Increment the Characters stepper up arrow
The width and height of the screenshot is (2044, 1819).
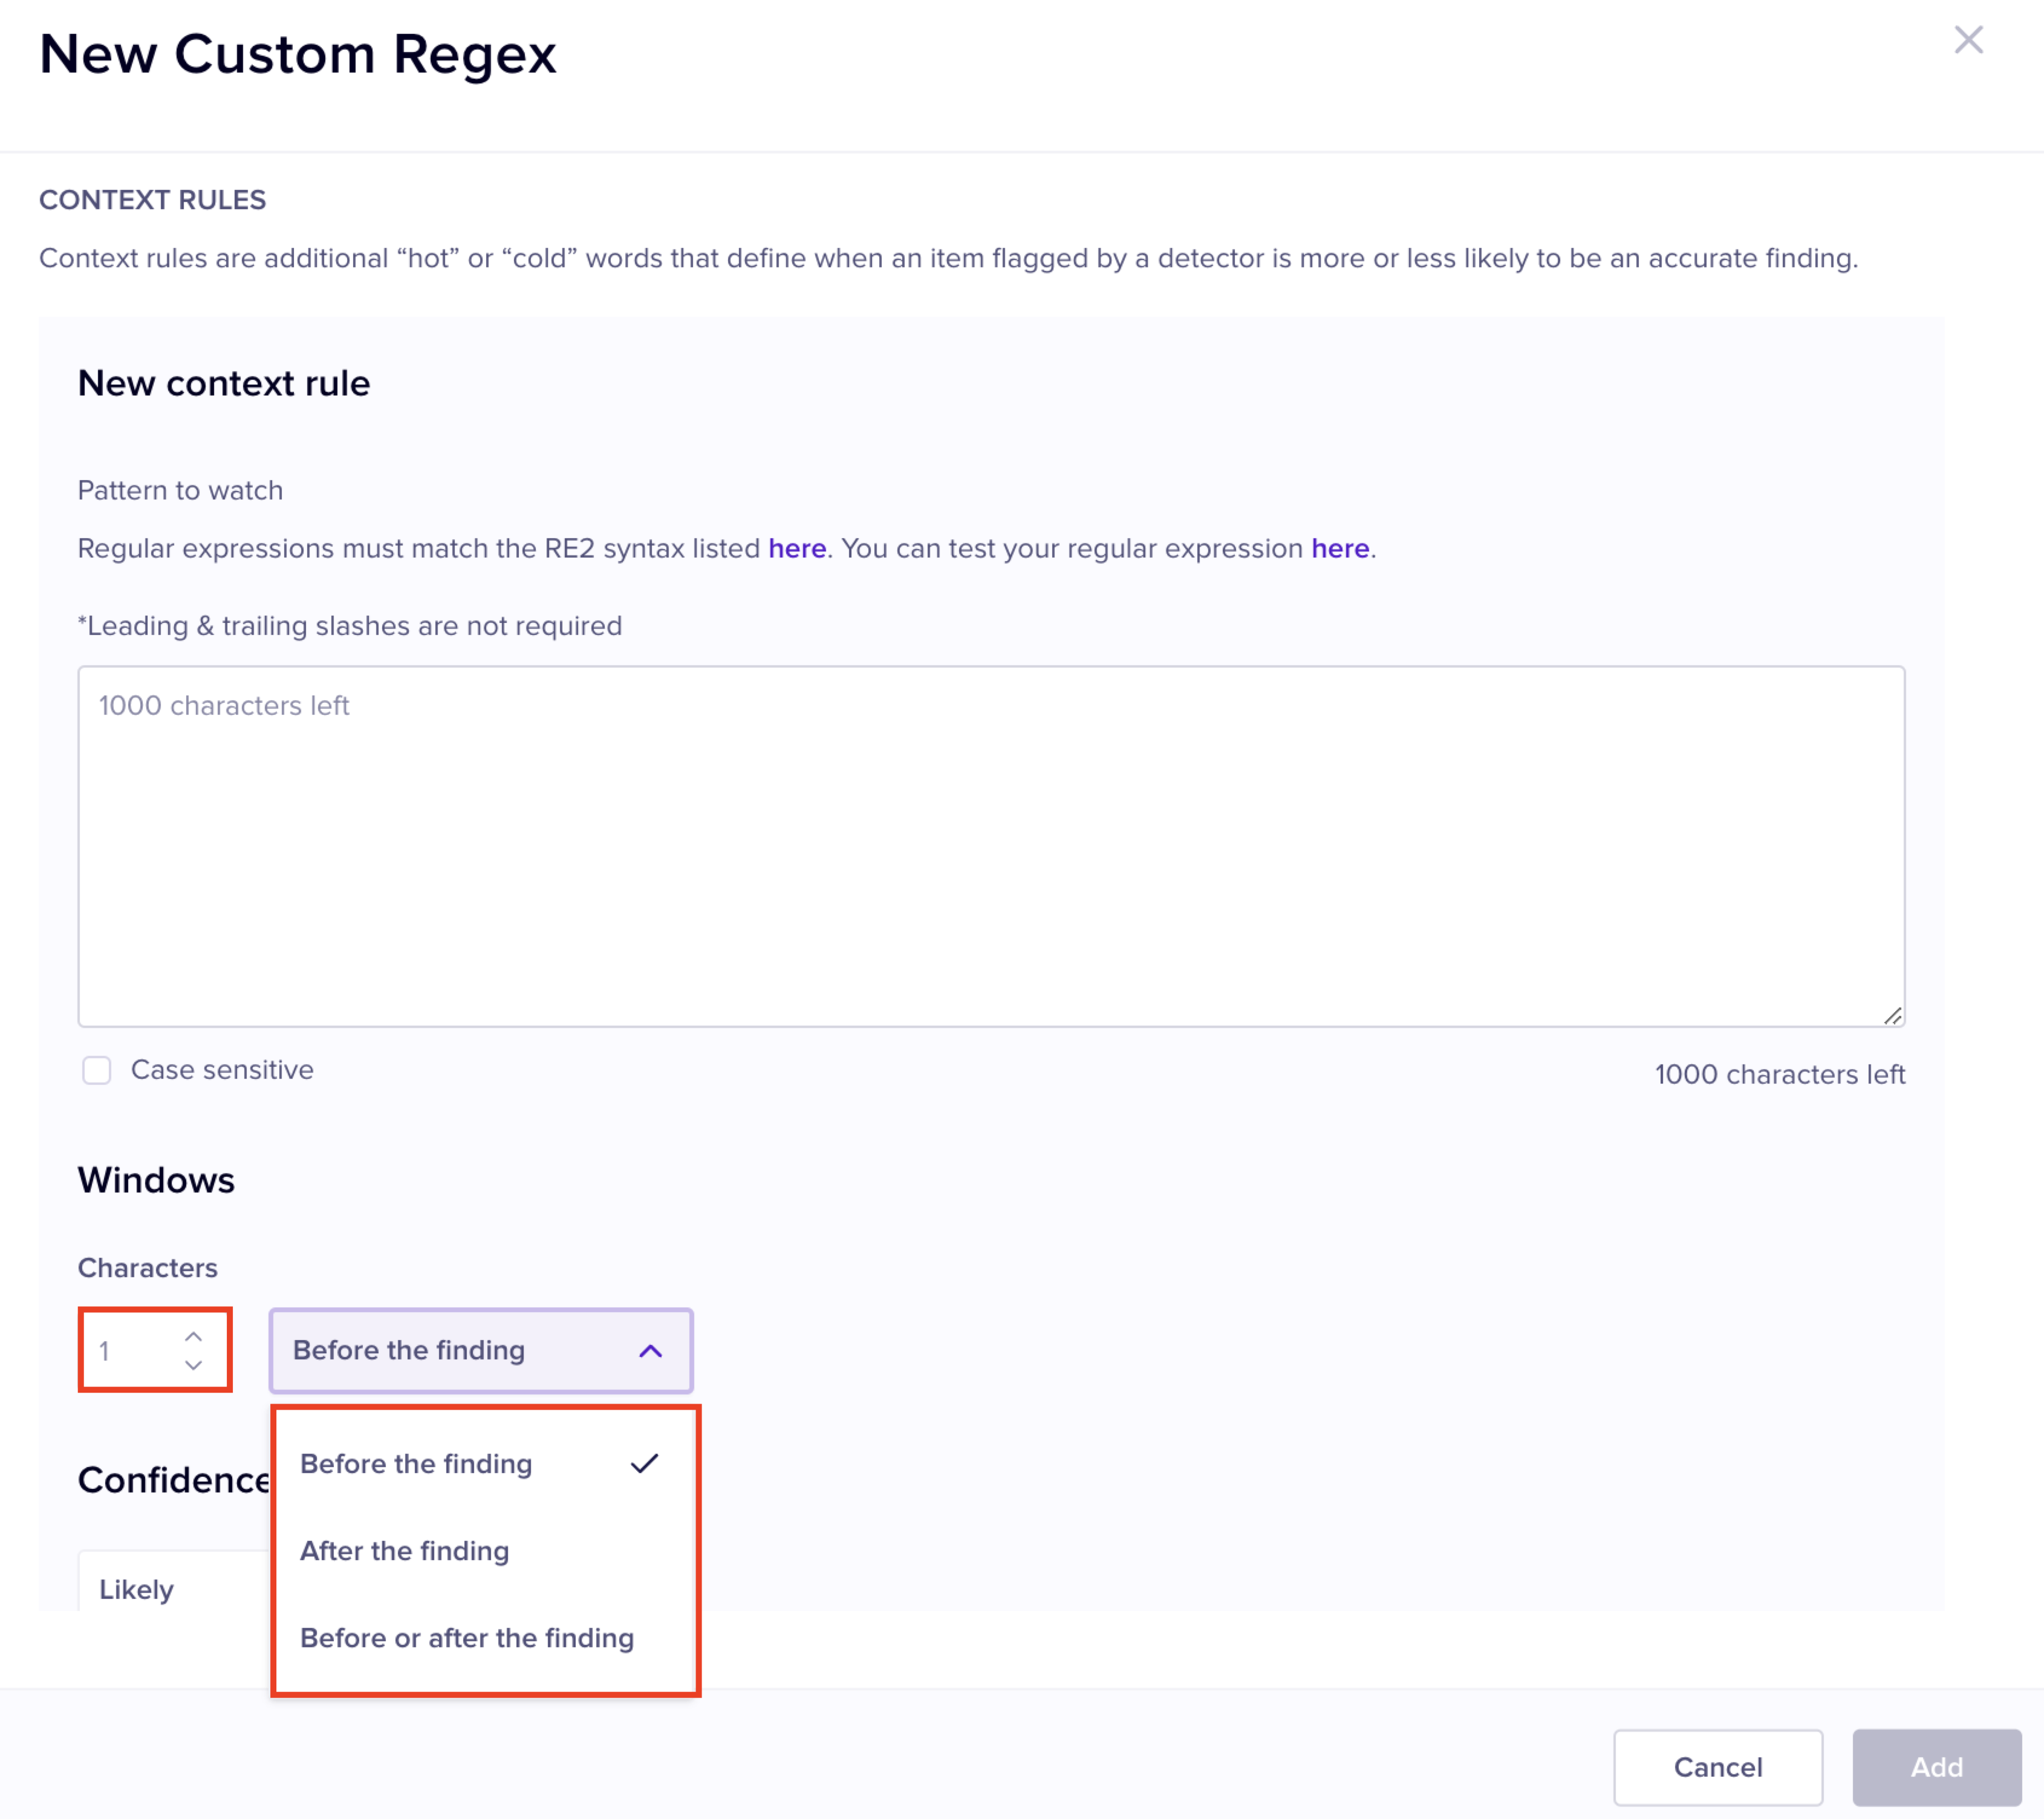[193, 1337]
